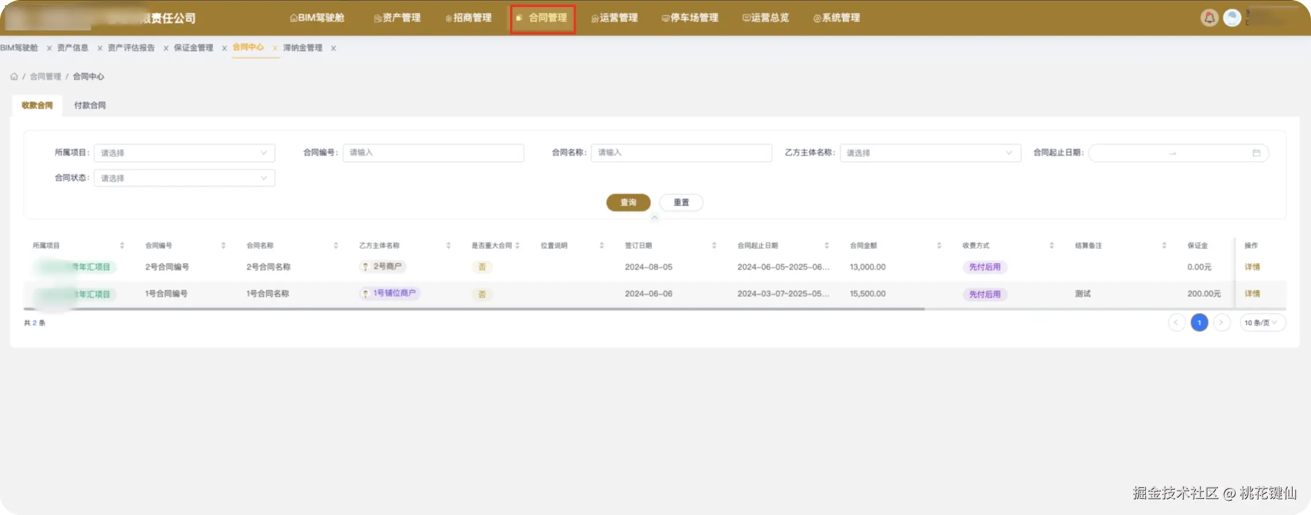Open 运营管理 in top navigation

click(615, 18)
